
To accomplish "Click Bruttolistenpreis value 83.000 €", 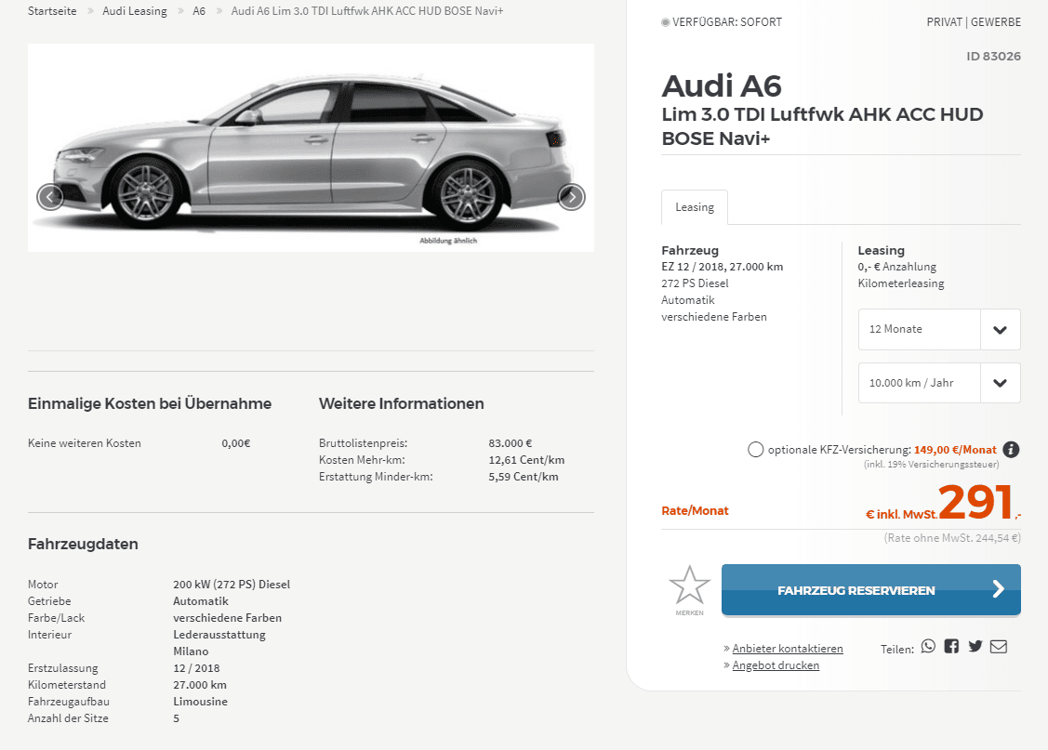I will coord(510,442).
